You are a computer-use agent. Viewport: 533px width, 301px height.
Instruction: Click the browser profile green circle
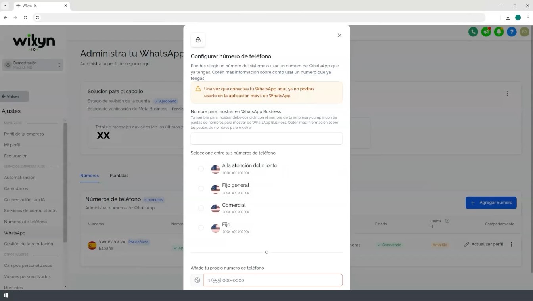coord(518,17)
